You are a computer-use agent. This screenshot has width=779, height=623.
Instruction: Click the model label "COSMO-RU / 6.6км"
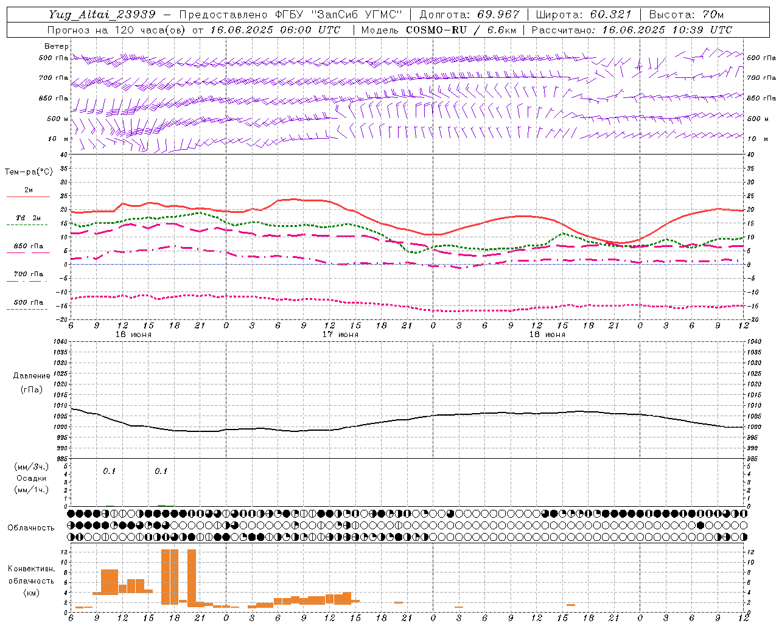coord(461,30)
